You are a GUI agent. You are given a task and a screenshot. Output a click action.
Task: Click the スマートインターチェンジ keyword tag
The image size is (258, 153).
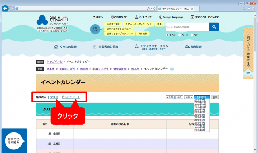(139, 24)
